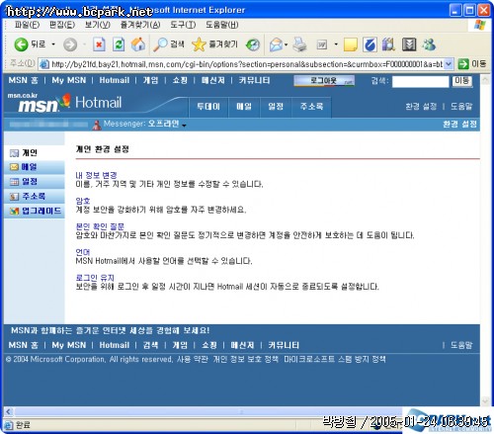Click the 로그아웃 button
The height and width of the screenshot is (434, 494).
[324, 81]
